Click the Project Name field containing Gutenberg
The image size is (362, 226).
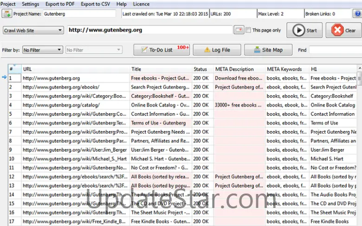tap(79, 13)
